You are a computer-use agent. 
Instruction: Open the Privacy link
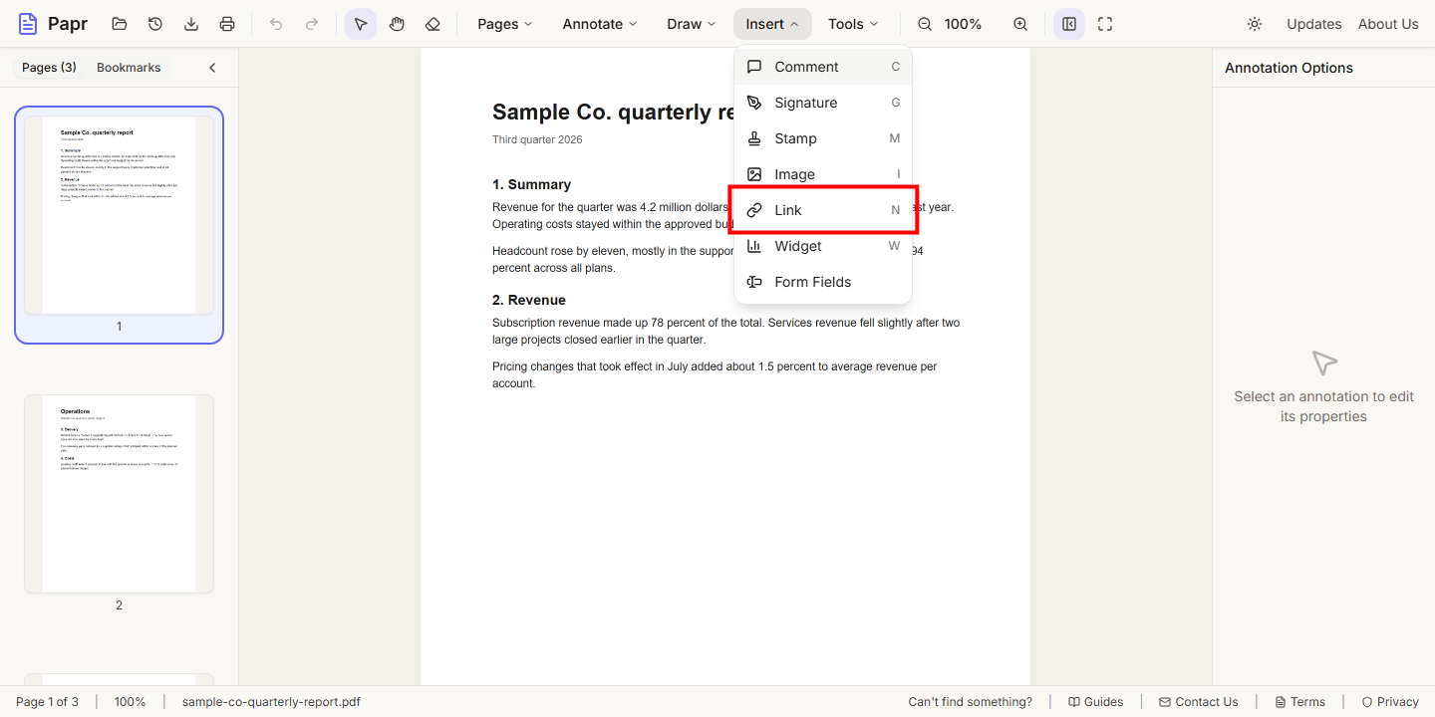tap(1390, 702)
